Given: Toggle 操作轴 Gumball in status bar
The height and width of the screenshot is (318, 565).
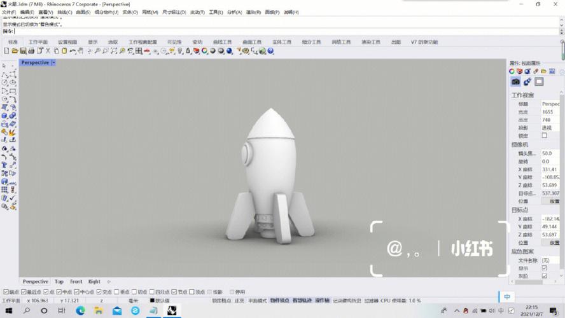Looking at the screenshot, I should (x=322, y=300).
